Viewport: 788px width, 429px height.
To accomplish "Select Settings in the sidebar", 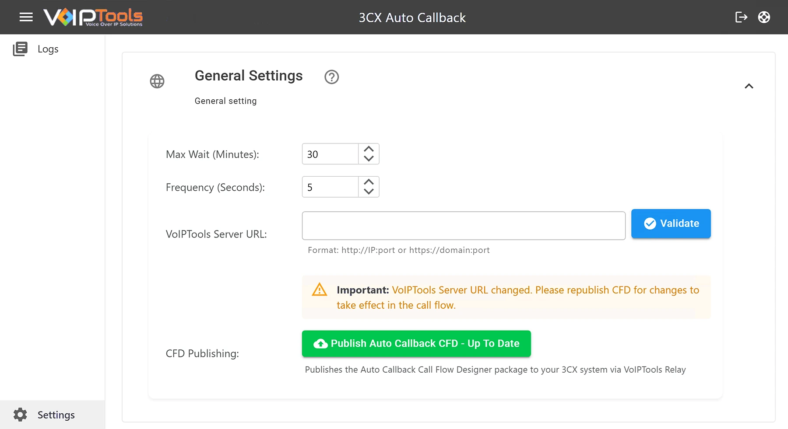I will (53, 415).
